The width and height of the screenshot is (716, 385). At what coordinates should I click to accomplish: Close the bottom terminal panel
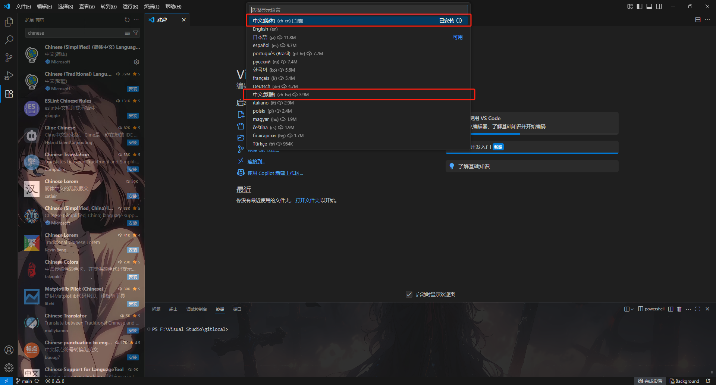707,309
